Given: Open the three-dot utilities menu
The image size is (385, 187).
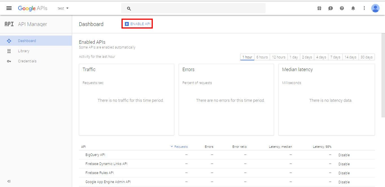Looking at the screenshot, I should [364, 8].
